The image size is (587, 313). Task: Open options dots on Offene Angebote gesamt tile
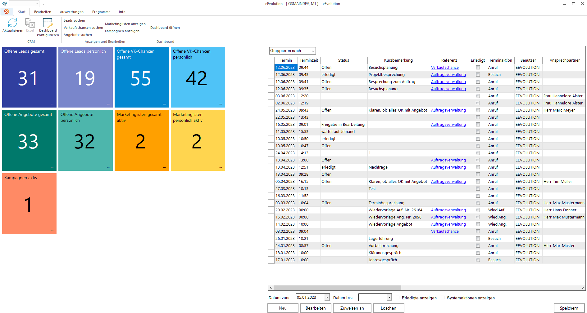(x=52, y=167)
